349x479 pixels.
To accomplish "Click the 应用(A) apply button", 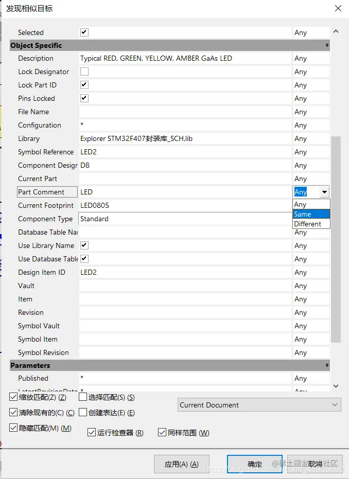I will 182,464.
